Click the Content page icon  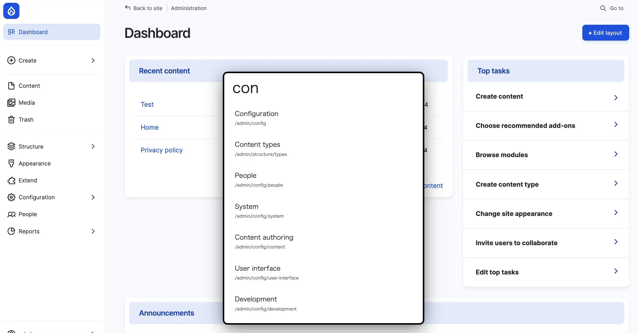[11, 86]
